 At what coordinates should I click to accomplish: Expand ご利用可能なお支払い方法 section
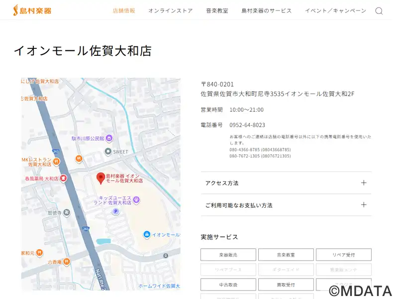pos(286,205)
